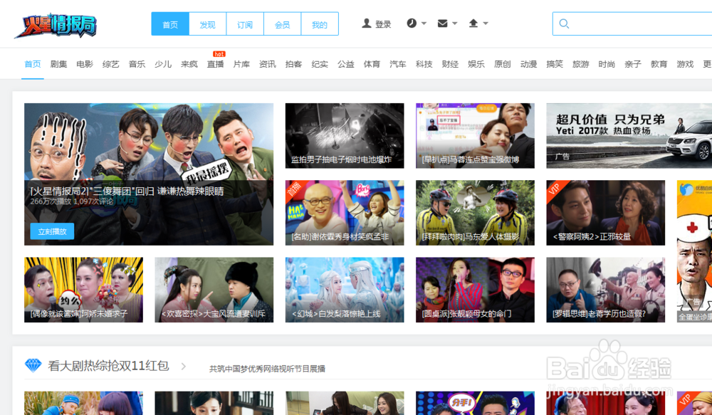Open the 我的 tab

point(320,24)
